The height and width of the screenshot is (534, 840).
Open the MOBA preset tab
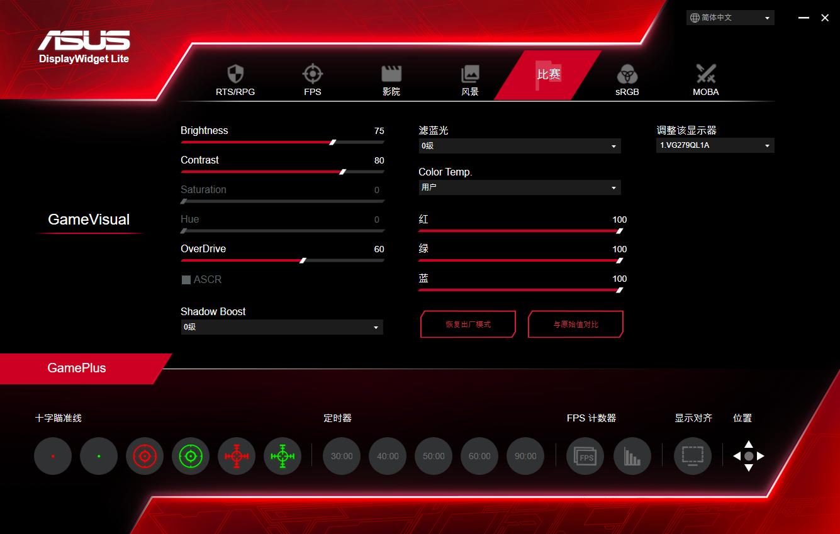705,81
